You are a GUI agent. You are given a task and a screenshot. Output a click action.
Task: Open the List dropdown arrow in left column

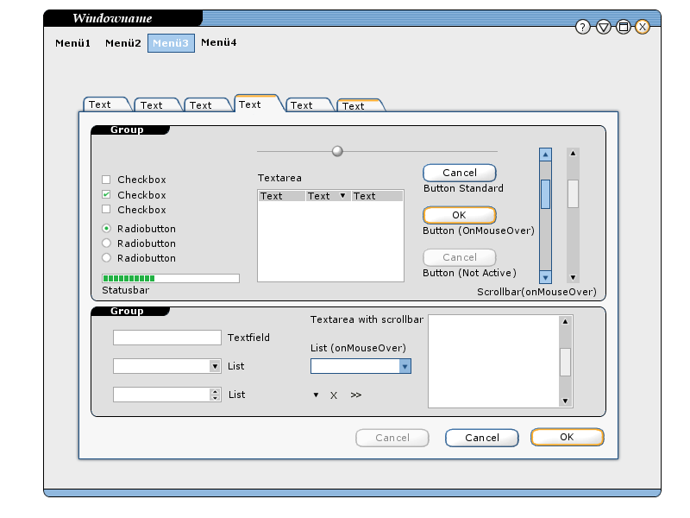[x=215, y=366]
